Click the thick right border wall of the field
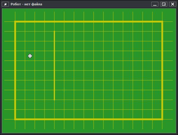Viewport: 178px width, 135px height. click(x=162, y=70)
